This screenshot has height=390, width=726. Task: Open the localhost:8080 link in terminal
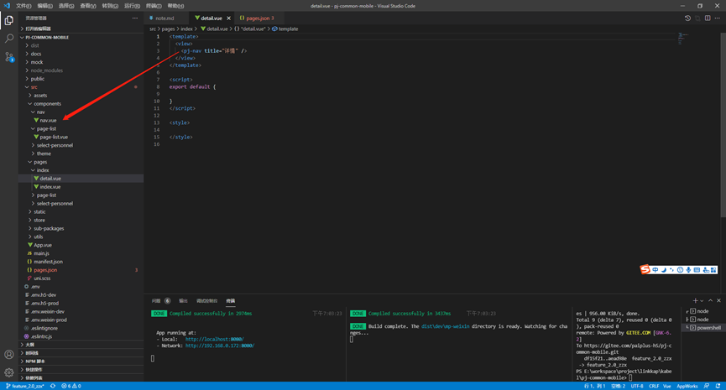214,339
